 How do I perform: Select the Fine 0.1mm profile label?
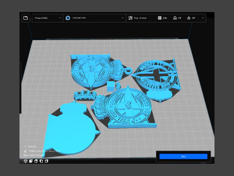point(140,18)
